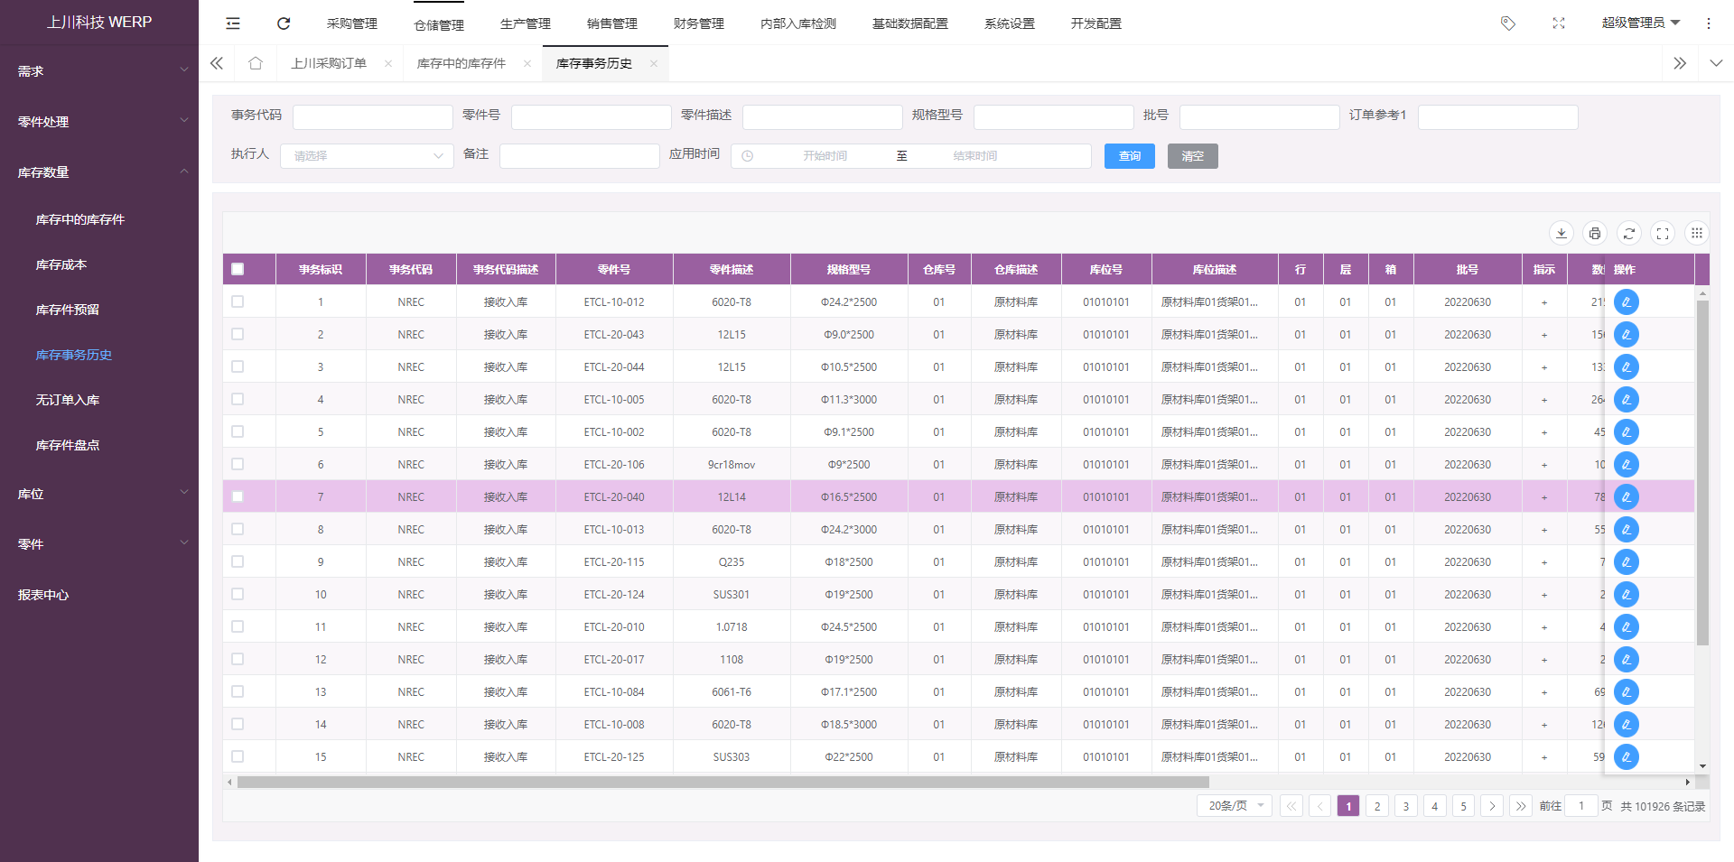Open the tag icon in the header
The height and width of the screenshot is (862, 1734).
point(1508,23)
